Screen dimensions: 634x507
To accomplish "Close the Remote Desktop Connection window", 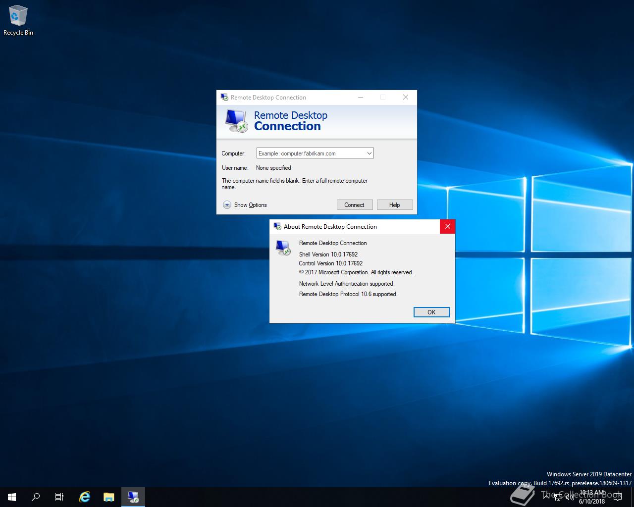I will tap(406, 97).
